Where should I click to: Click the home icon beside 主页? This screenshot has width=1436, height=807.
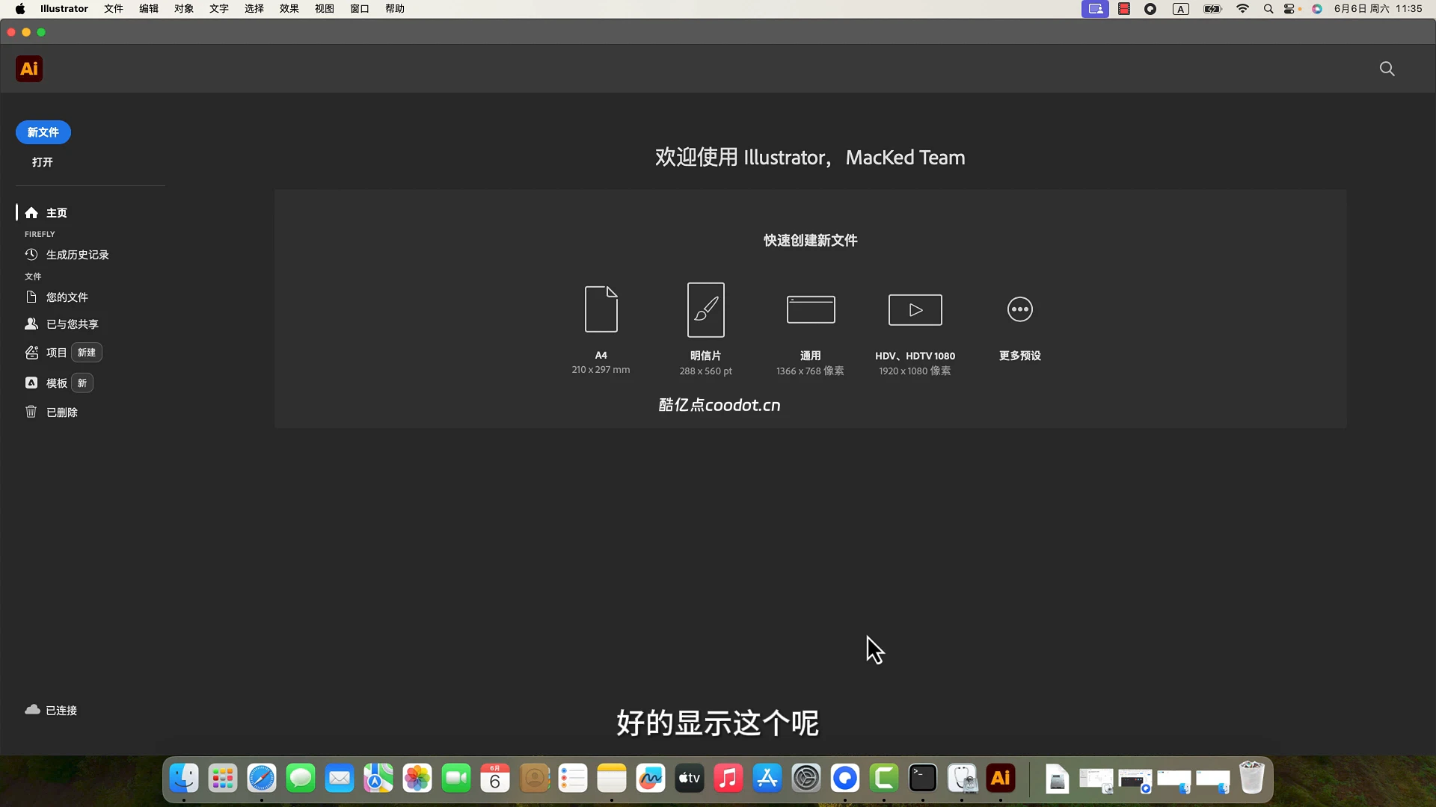click(31, 213)
